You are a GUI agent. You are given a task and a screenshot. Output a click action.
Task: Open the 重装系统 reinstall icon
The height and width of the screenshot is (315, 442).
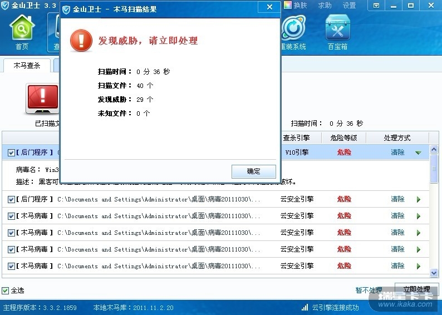pos(293,32)
